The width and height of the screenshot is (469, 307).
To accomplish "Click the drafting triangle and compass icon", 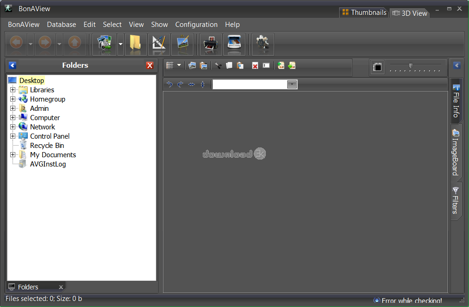I will pos(159,44).
